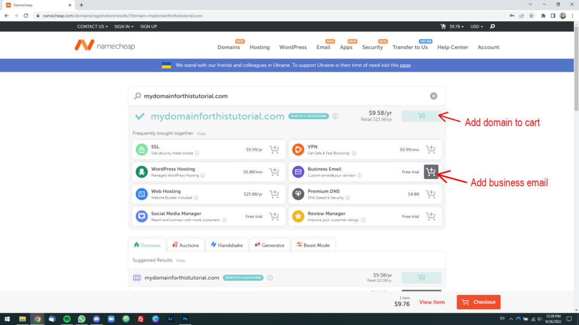This screenshot has height=325, width=579.
Task: Add VPN to cart
Action: click(x=430, y=149)
